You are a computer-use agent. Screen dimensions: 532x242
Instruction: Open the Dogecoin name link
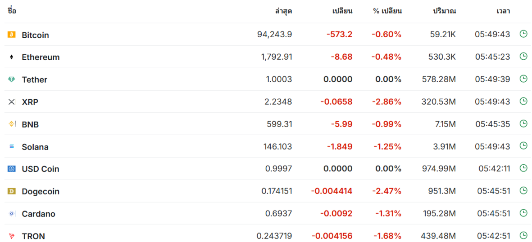tap(41, 192)
